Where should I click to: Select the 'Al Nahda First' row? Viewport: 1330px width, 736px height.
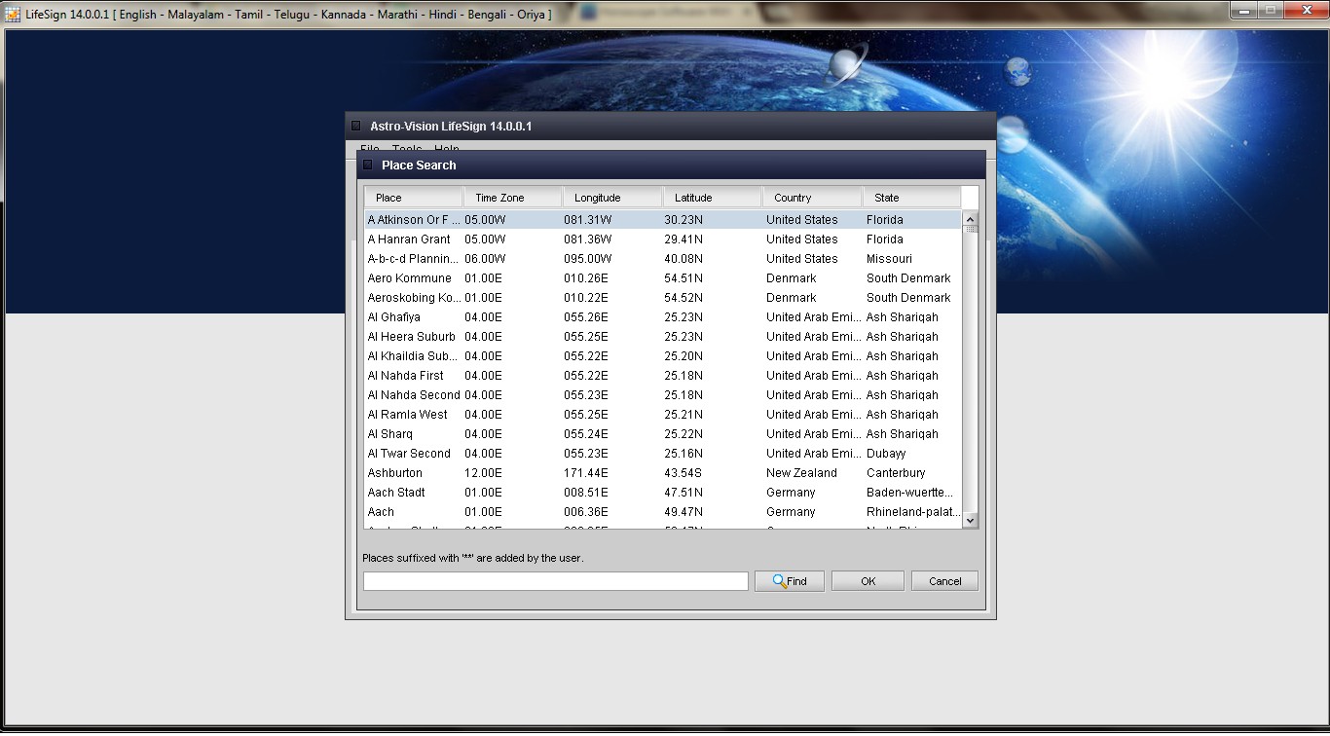click(x=663, y=376)
